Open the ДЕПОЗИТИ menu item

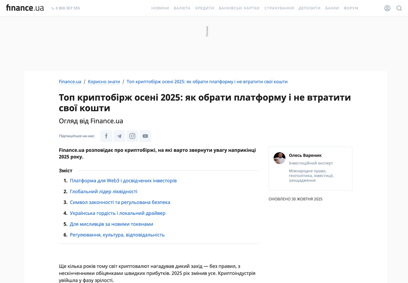[309, 9]
